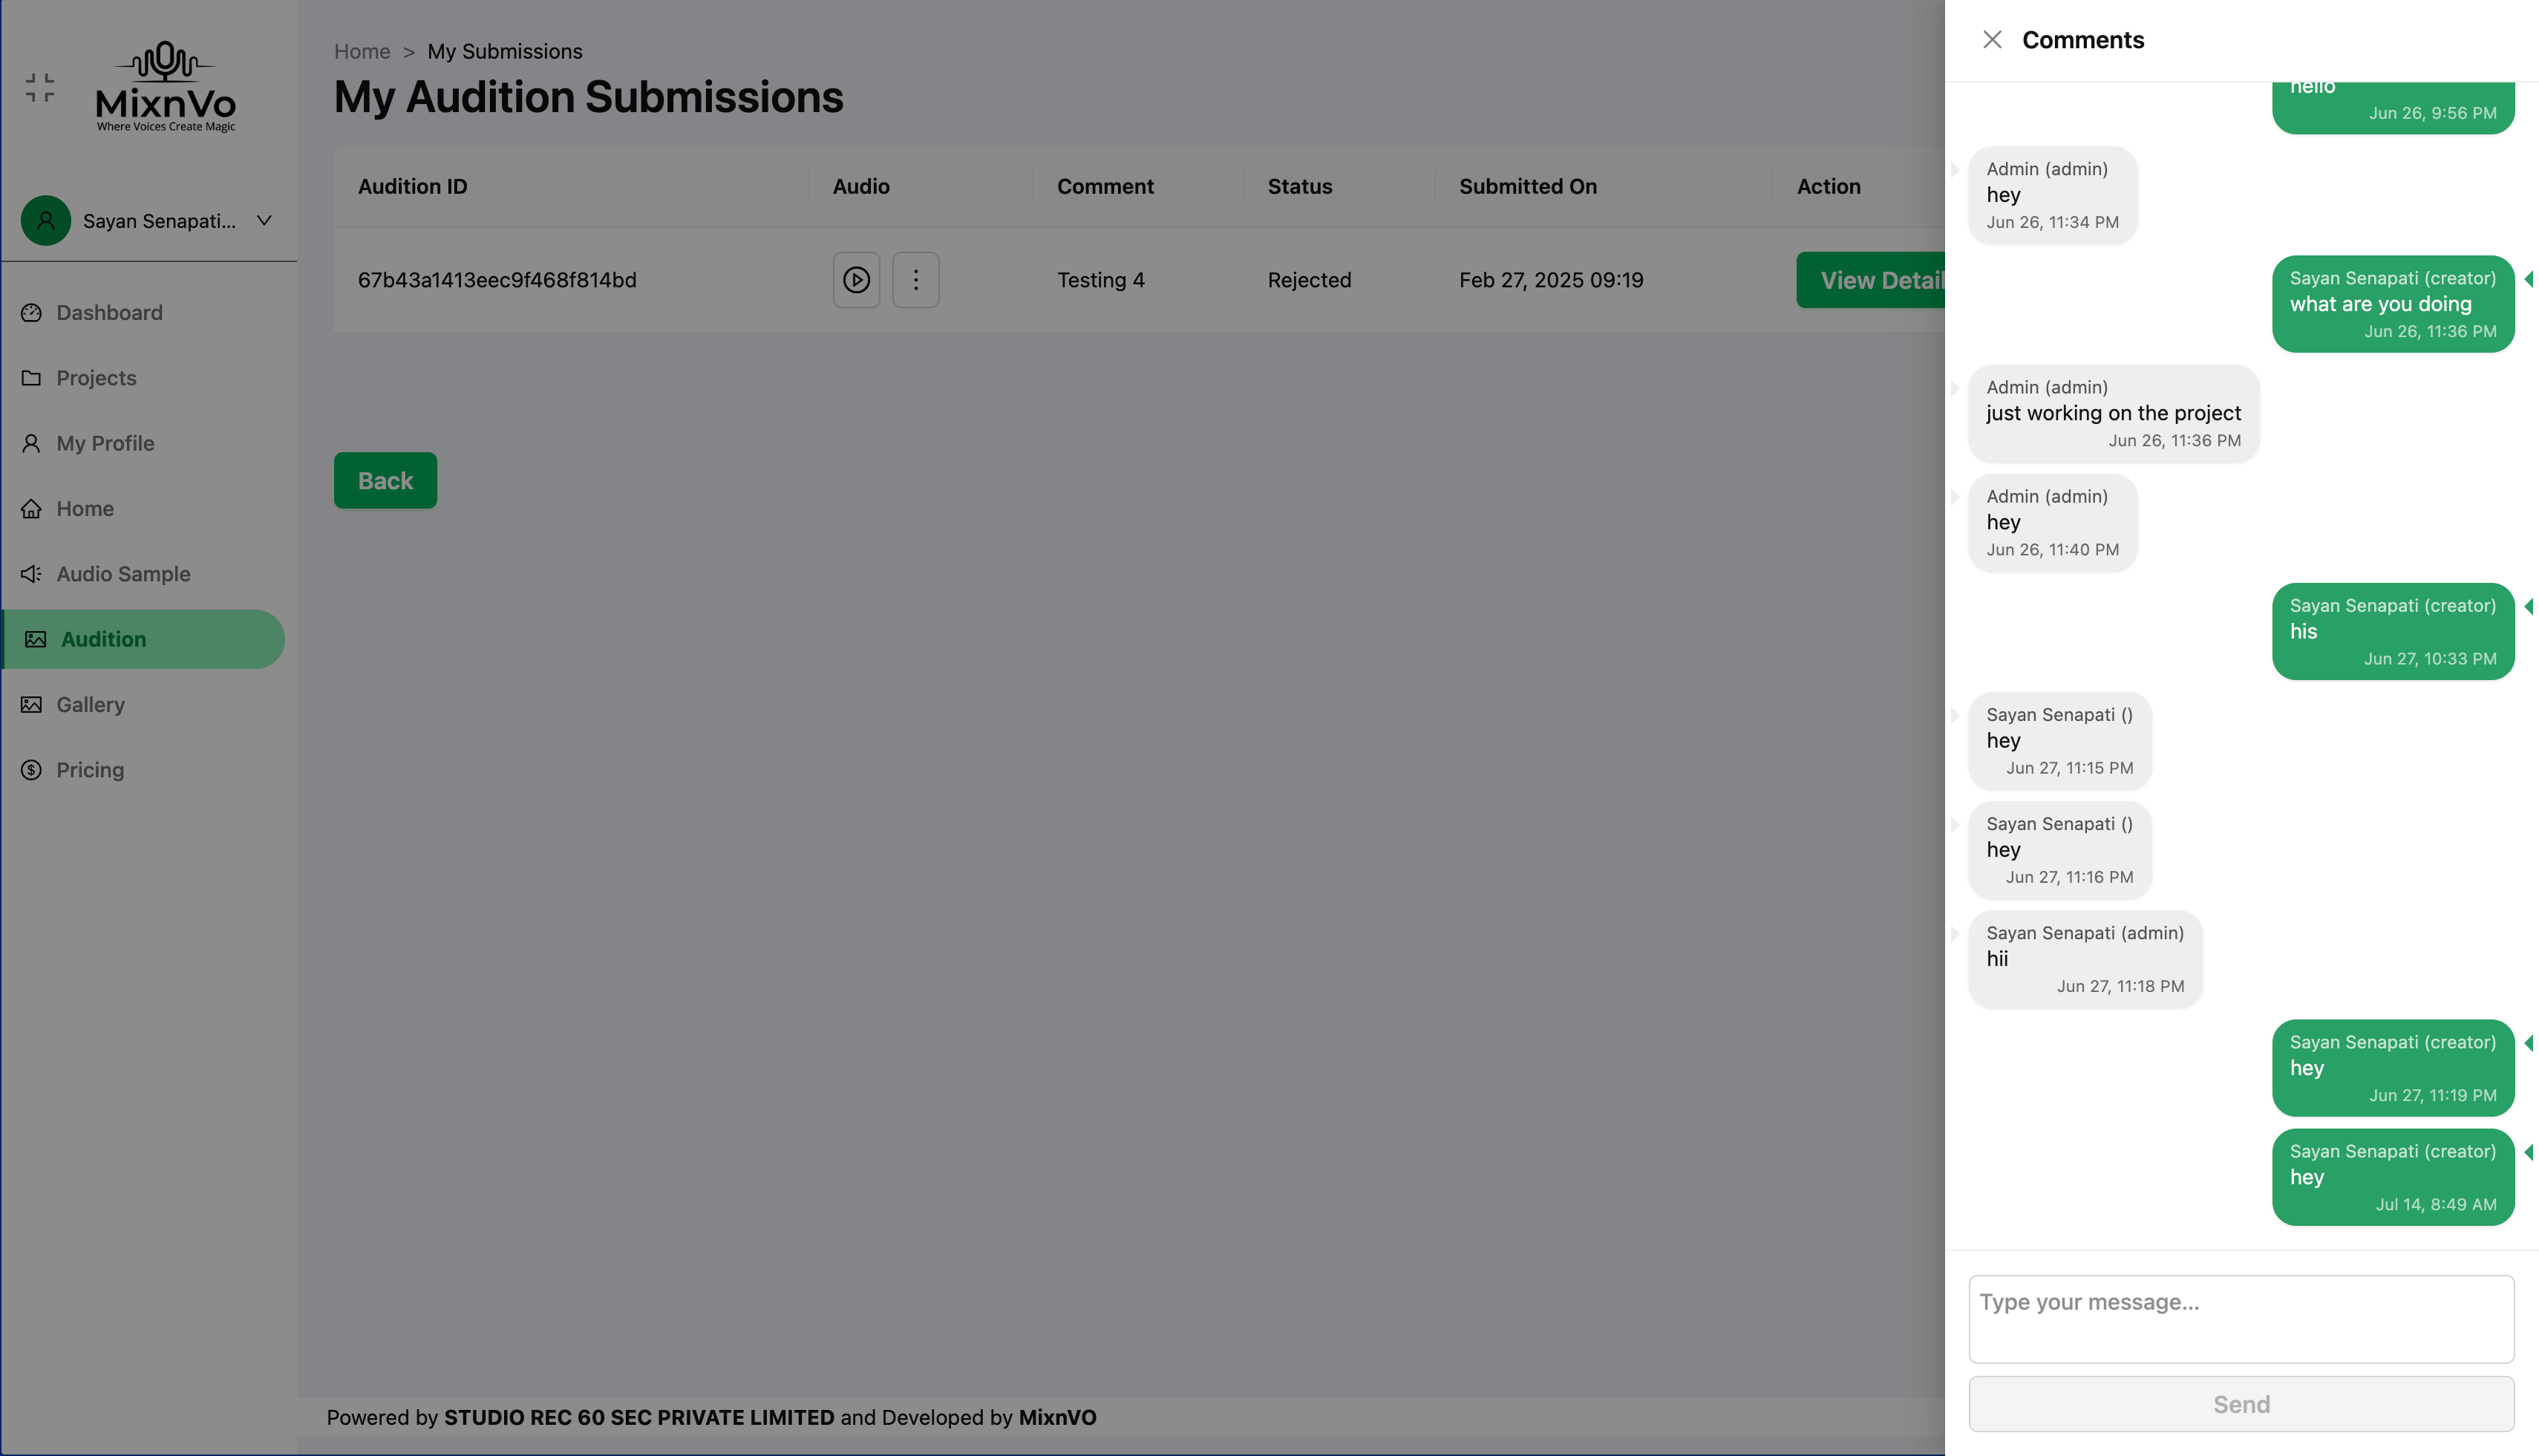Click the collapse sidebar icon beside logo
The image size is (2539, 1456).
pyautogui.click(x=40, y=88)
